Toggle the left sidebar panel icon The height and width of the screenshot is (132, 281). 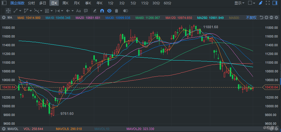[x=4, y=3]
